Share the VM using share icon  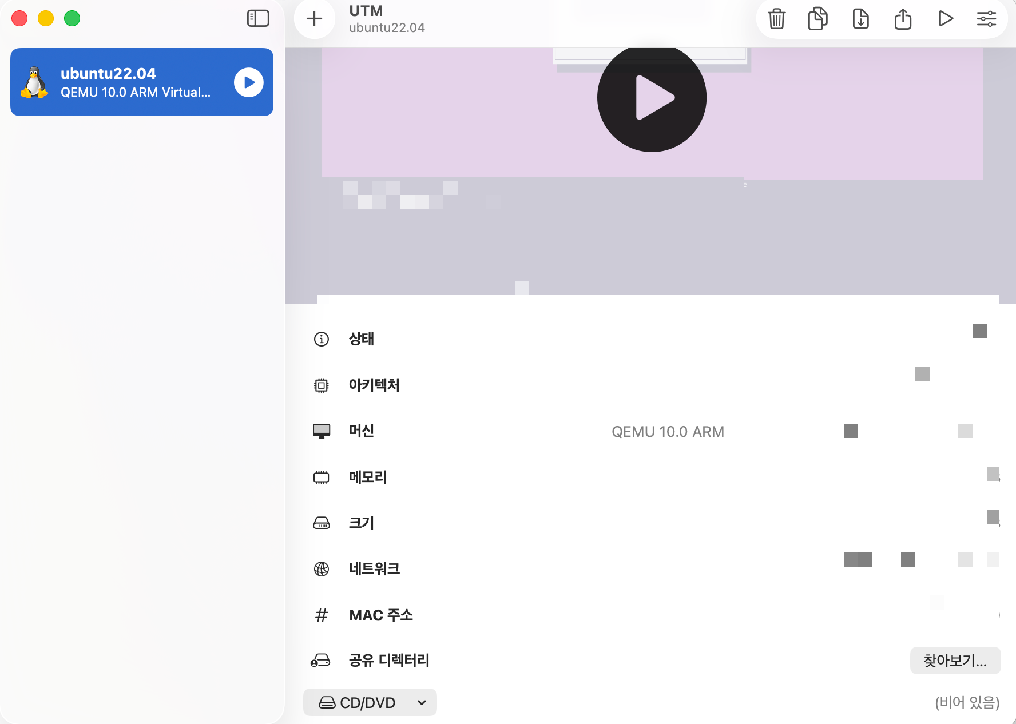pos(903,19)
